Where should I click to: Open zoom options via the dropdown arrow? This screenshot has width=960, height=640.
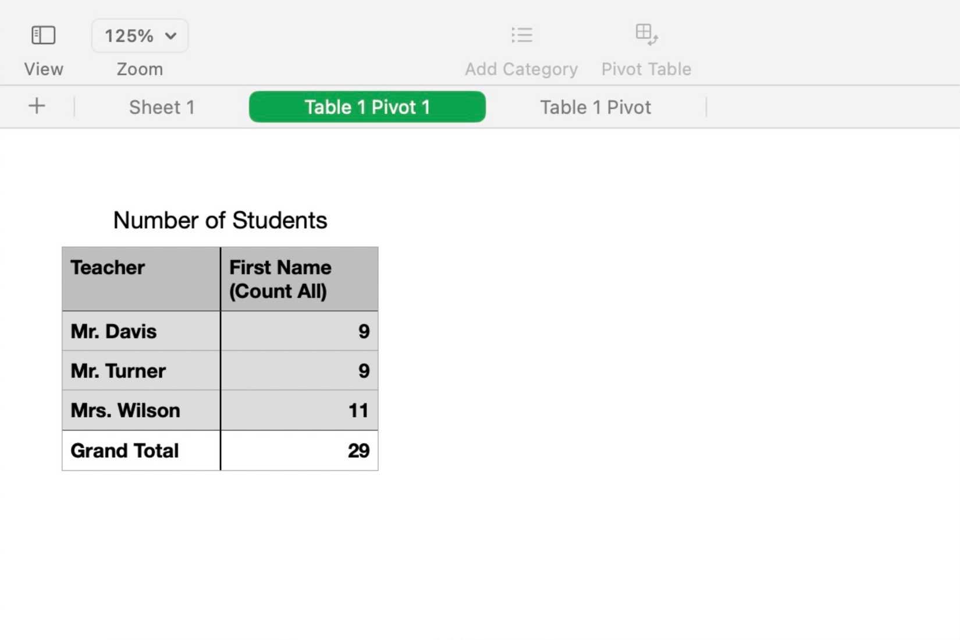(x=170, y=35)
